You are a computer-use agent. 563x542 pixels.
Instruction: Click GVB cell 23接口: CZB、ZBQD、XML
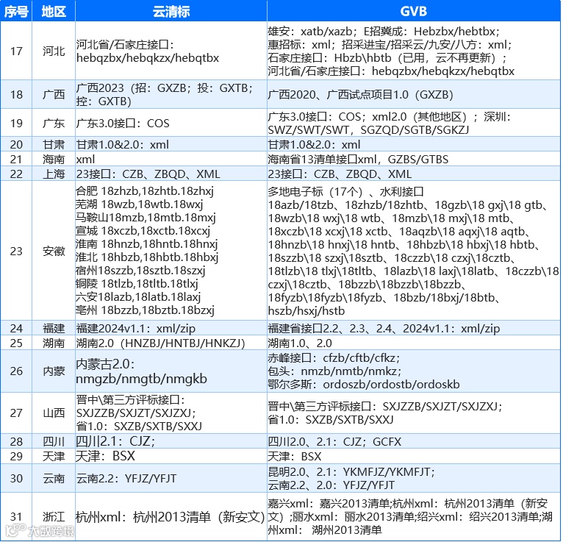tap(414, 174)
